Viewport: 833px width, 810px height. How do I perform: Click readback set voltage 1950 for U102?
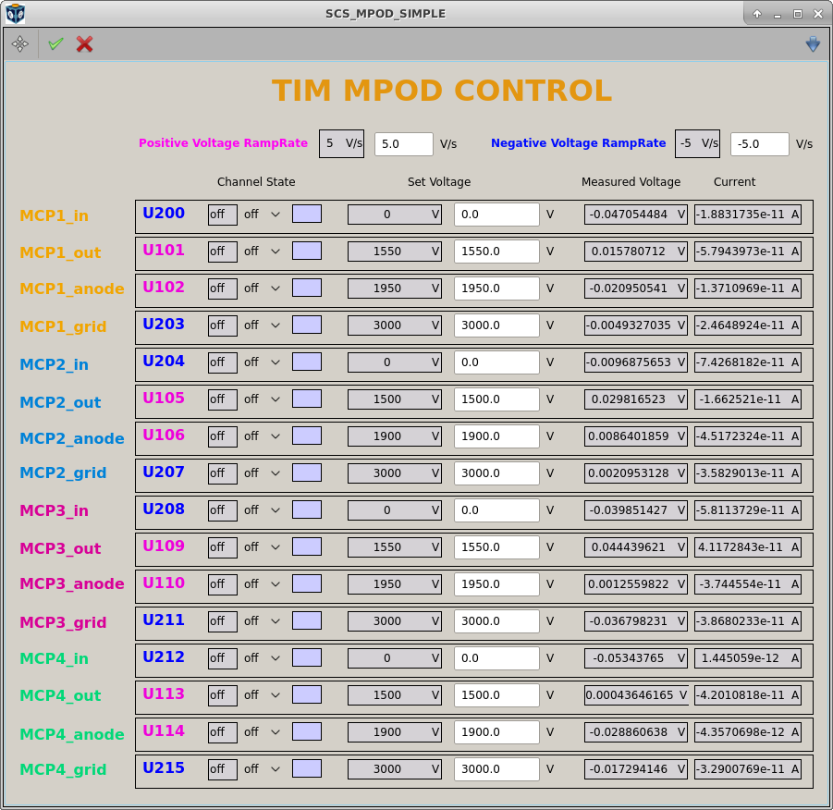395,288
